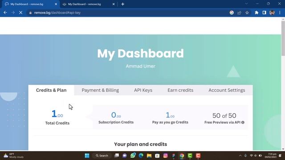Click the Total Credits value
The image size is (285, 160).
click(x=57, y=114)
